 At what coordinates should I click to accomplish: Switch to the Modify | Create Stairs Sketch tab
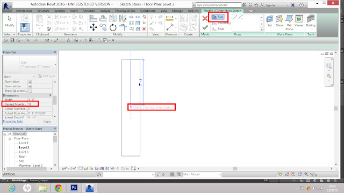pos(222,11)
